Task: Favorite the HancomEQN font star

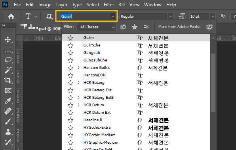Action: coord(70,75)
